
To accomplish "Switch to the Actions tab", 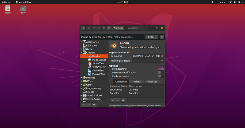I will click(137, 82).
